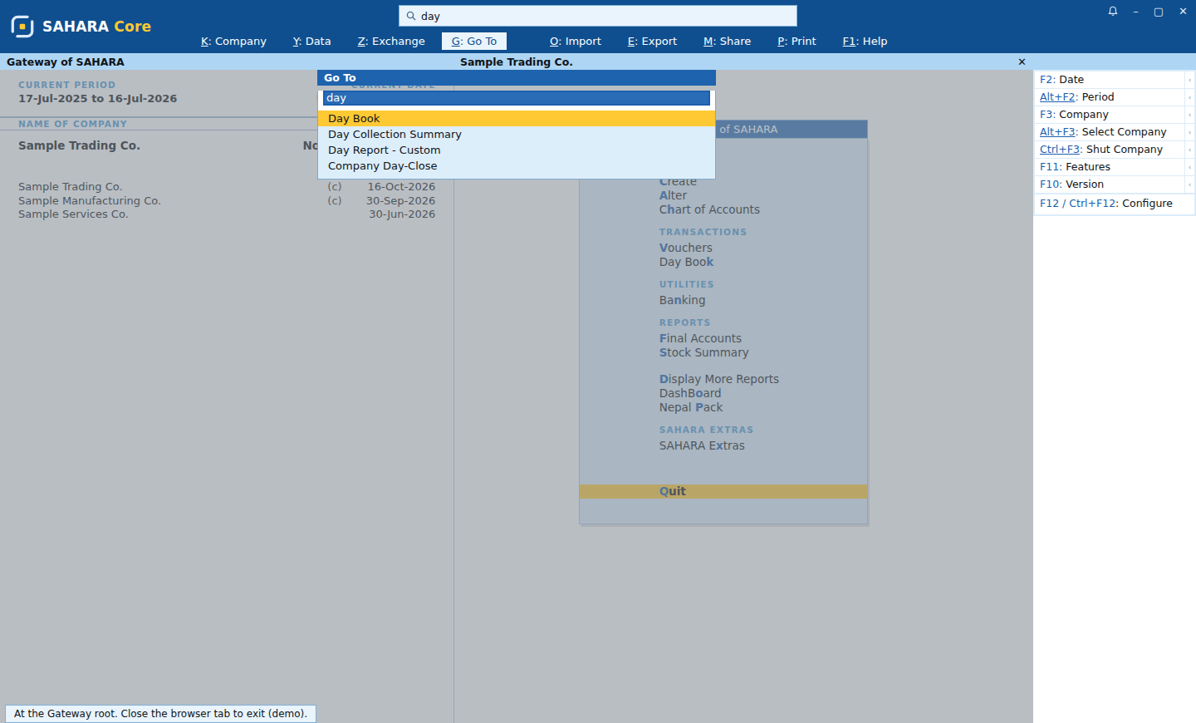Close the Gateway of SAHARA panel
The image size is (1196, 723).
coord(1022,61)
